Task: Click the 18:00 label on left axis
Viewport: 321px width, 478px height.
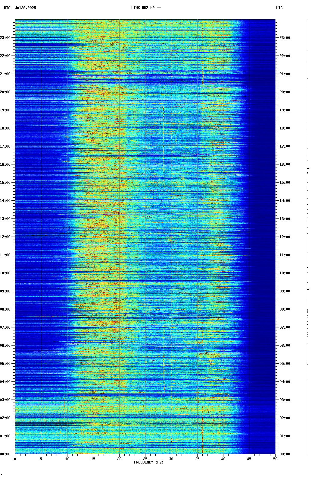Action: pos(5,128)
